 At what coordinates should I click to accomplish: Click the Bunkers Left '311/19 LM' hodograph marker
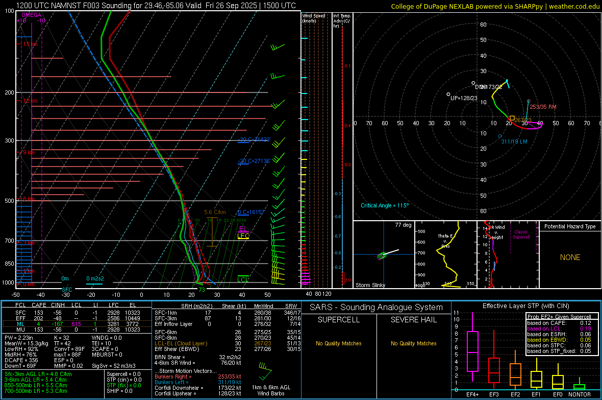point(499,136)
